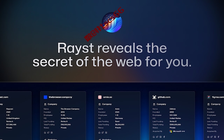Open LinkedIn icon in figma.com card

tap(215, 137)
